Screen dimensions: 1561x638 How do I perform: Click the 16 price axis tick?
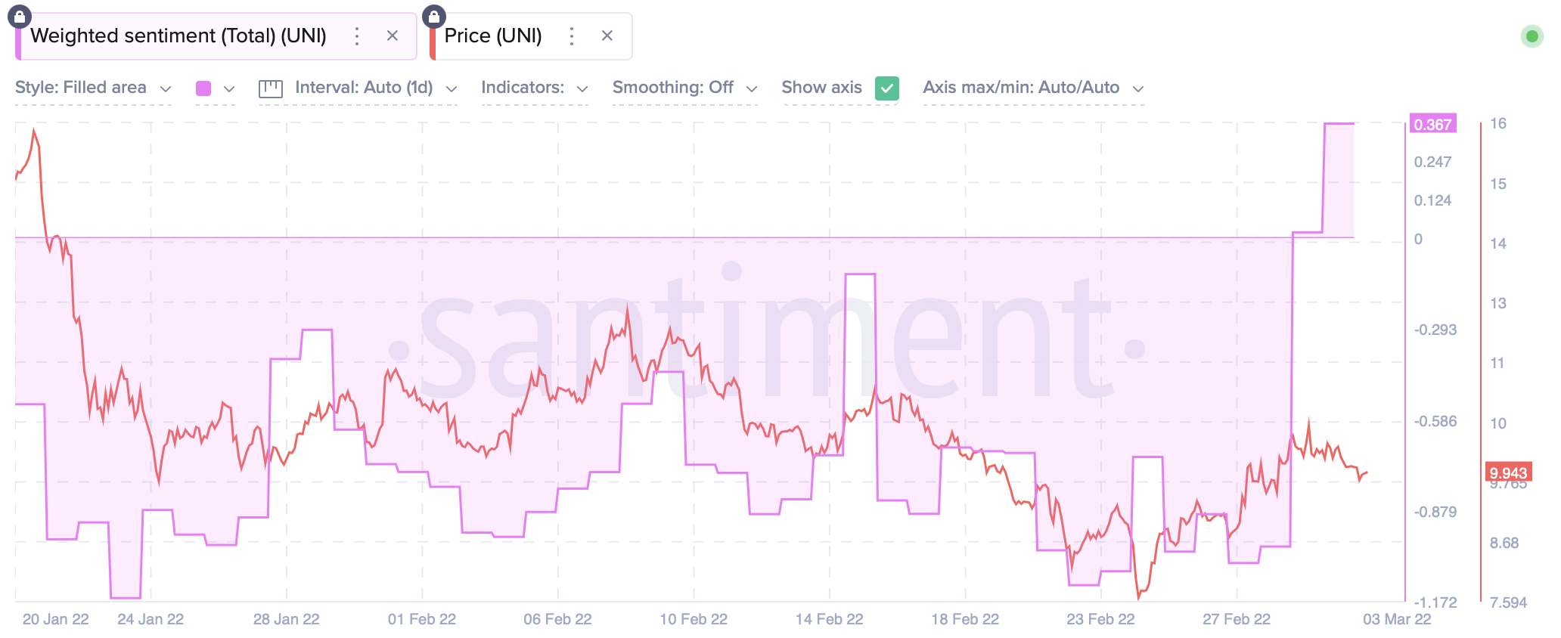(1498, 123)
